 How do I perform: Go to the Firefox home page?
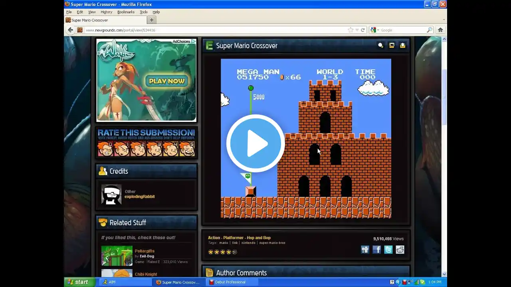(x=440, y=30)
